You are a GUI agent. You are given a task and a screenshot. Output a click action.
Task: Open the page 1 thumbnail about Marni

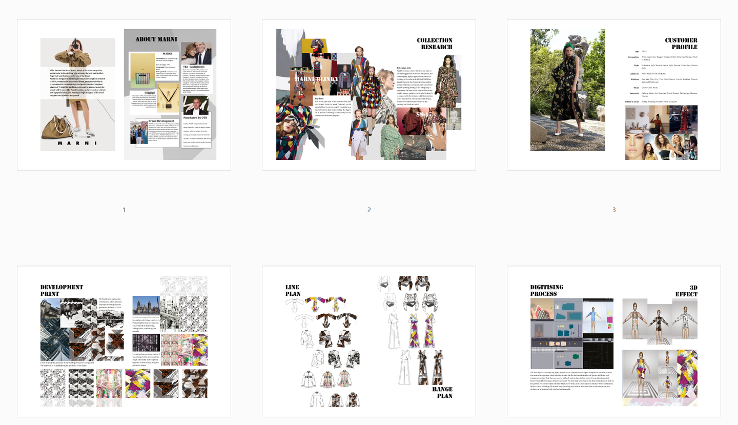124,95
